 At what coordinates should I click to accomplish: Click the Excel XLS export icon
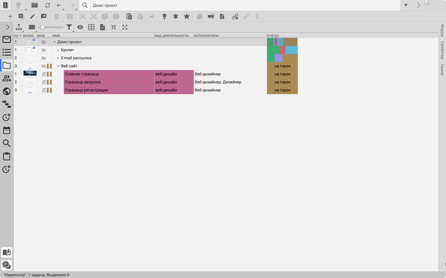103,27
